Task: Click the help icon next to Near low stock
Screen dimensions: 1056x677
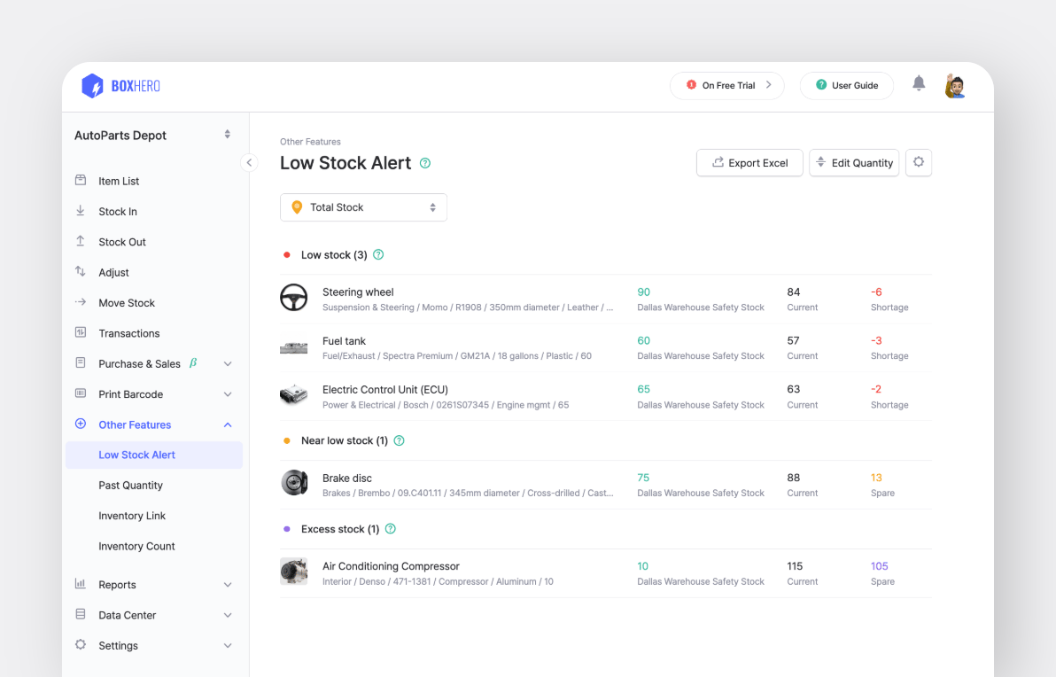Action: pos(399,440)
